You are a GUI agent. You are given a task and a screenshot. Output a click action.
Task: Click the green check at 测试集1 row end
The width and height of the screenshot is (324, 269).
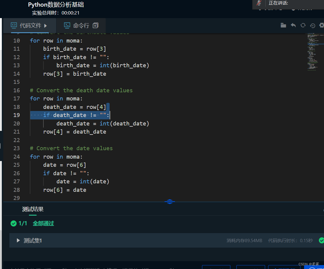tap(322, 240)
